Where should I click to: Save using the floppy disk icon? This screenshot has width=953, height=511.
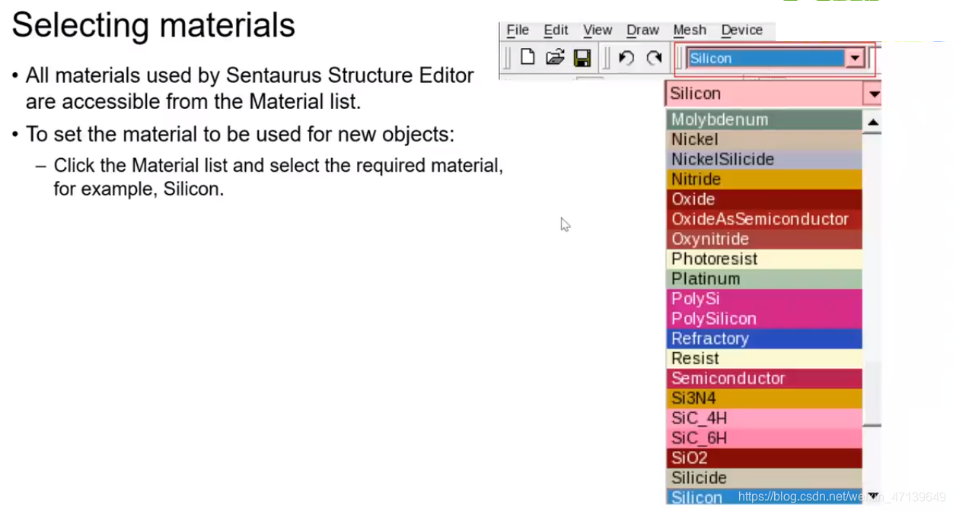582,58
